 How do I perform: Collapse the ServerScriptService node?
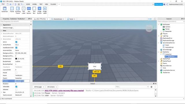point(159,43)
